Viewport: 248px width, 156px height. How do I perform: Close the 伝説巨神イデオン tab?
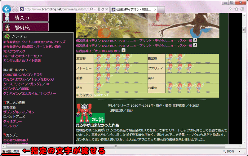[155, 10]
